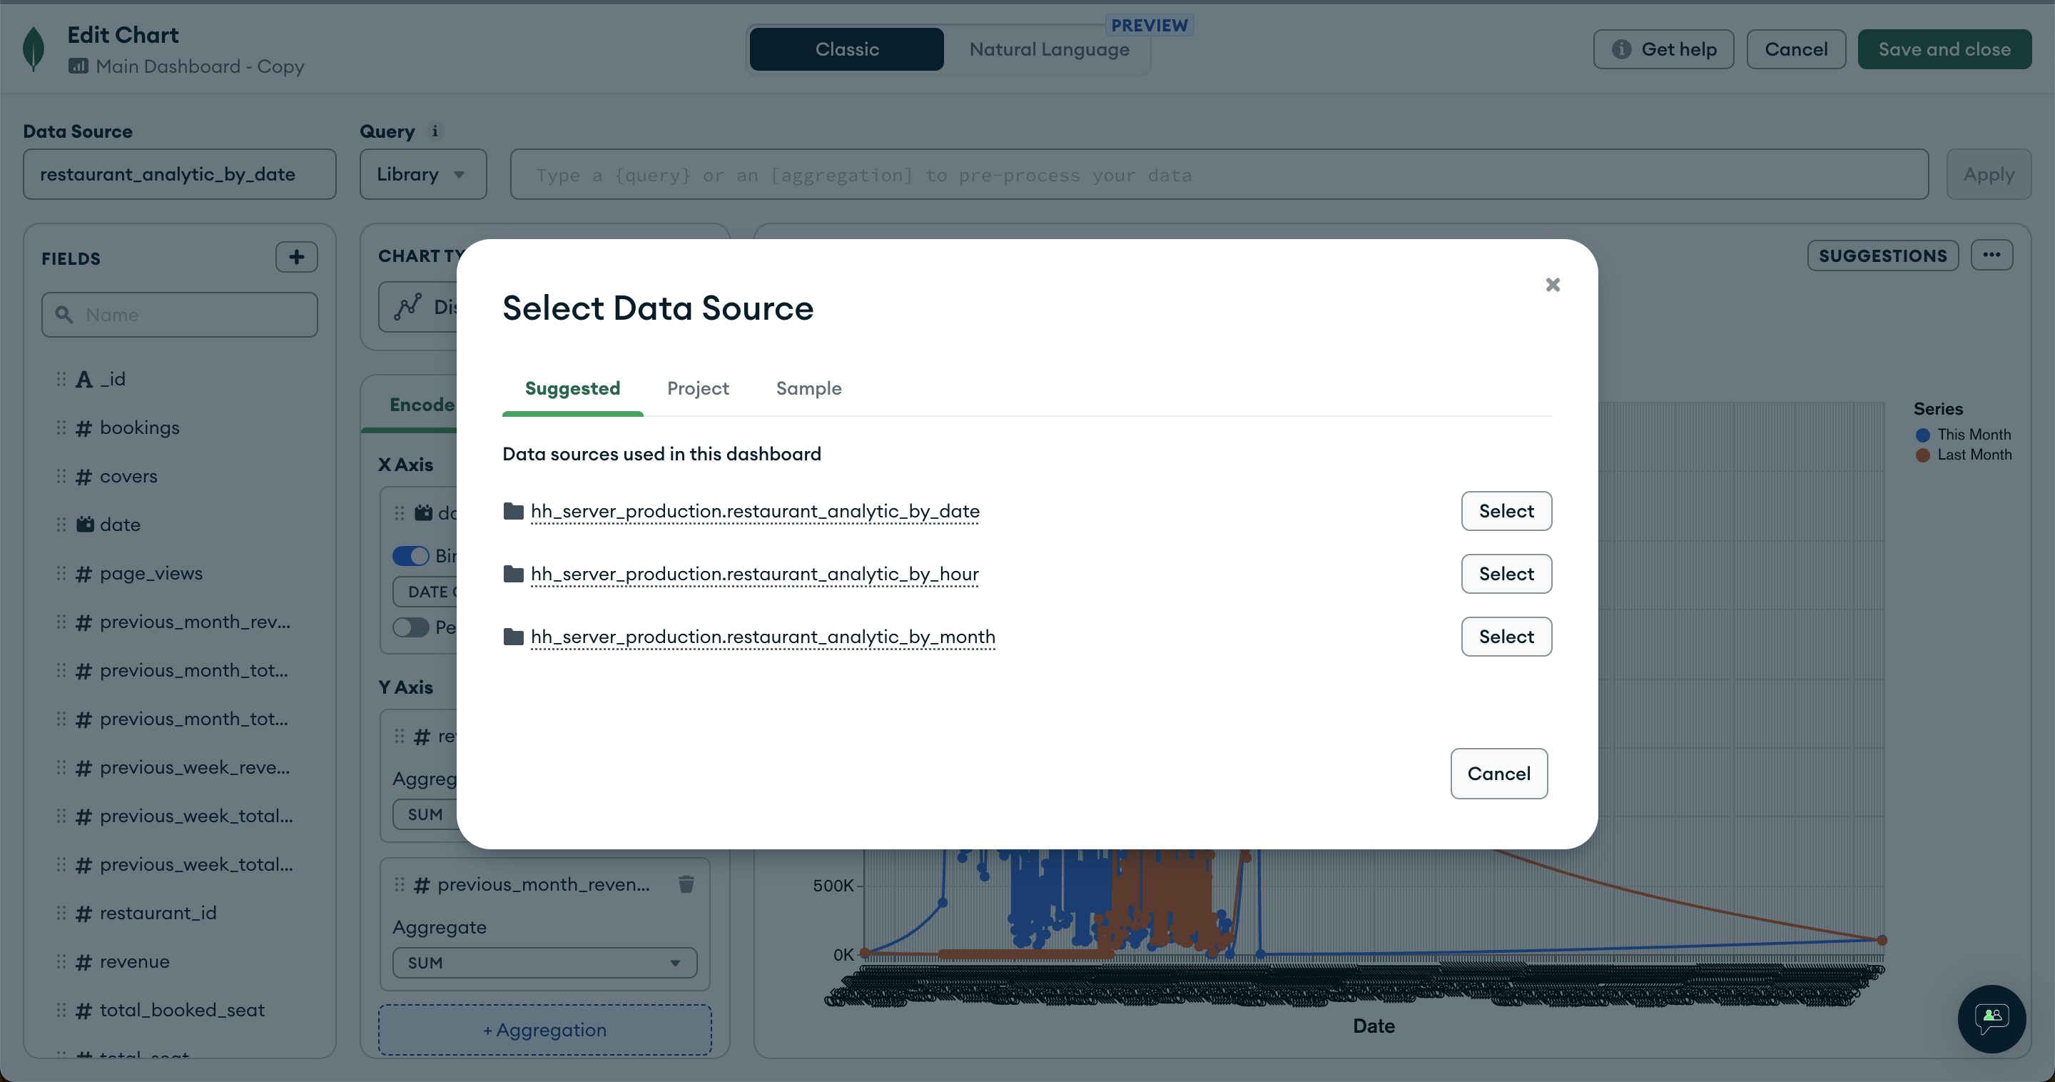Switch to the Project tab
Image resolution: width=2055 pixels, height=1082 pixels.
click(x=697, y=388)
